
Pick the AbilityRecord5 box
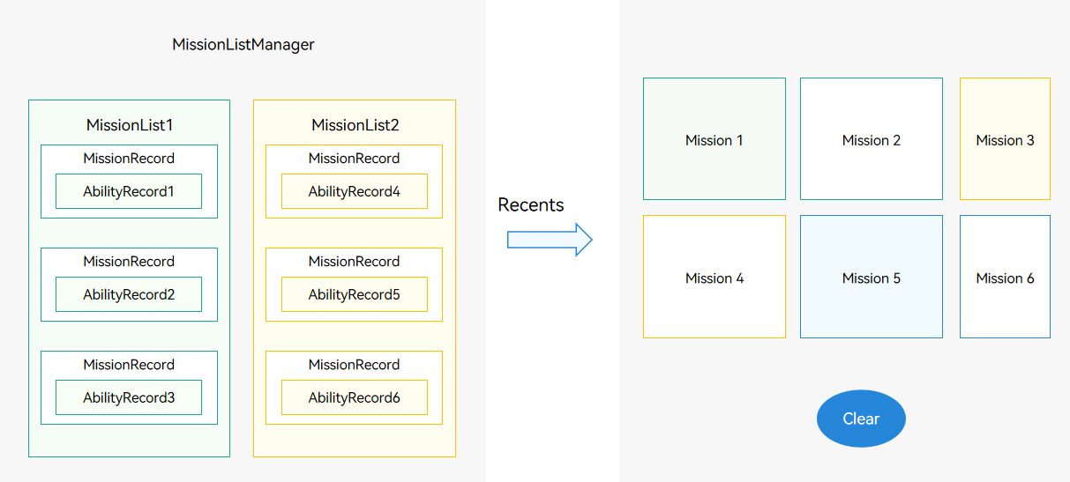point(355,294)
